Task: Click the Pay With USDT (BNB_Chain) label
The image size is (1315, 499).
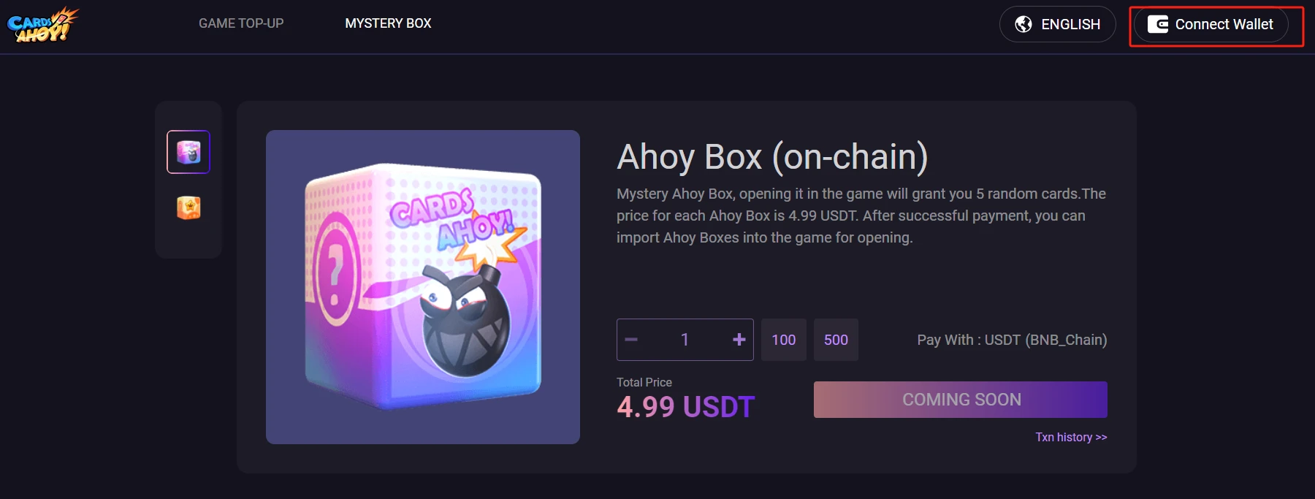Action: coord(1012,340)
